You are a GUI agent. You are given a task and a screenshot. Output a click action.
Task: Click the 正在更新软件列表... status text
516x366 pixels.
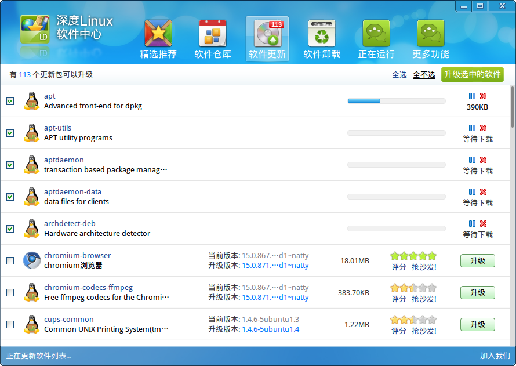pos(39,356)
